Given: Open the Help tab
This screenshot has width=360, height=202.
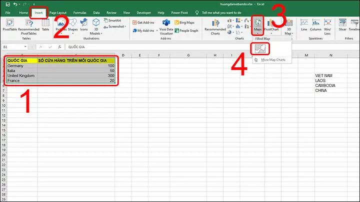Looking at the screenshot, I should pyautogui.click(x=161, y=12).
